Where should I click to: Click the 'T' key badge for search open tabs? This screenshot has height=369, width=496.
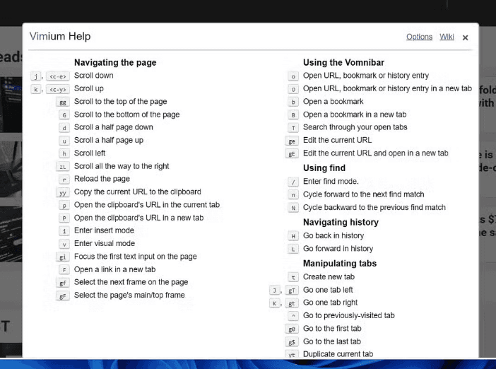pyautogui.click(x=293, y=128)
